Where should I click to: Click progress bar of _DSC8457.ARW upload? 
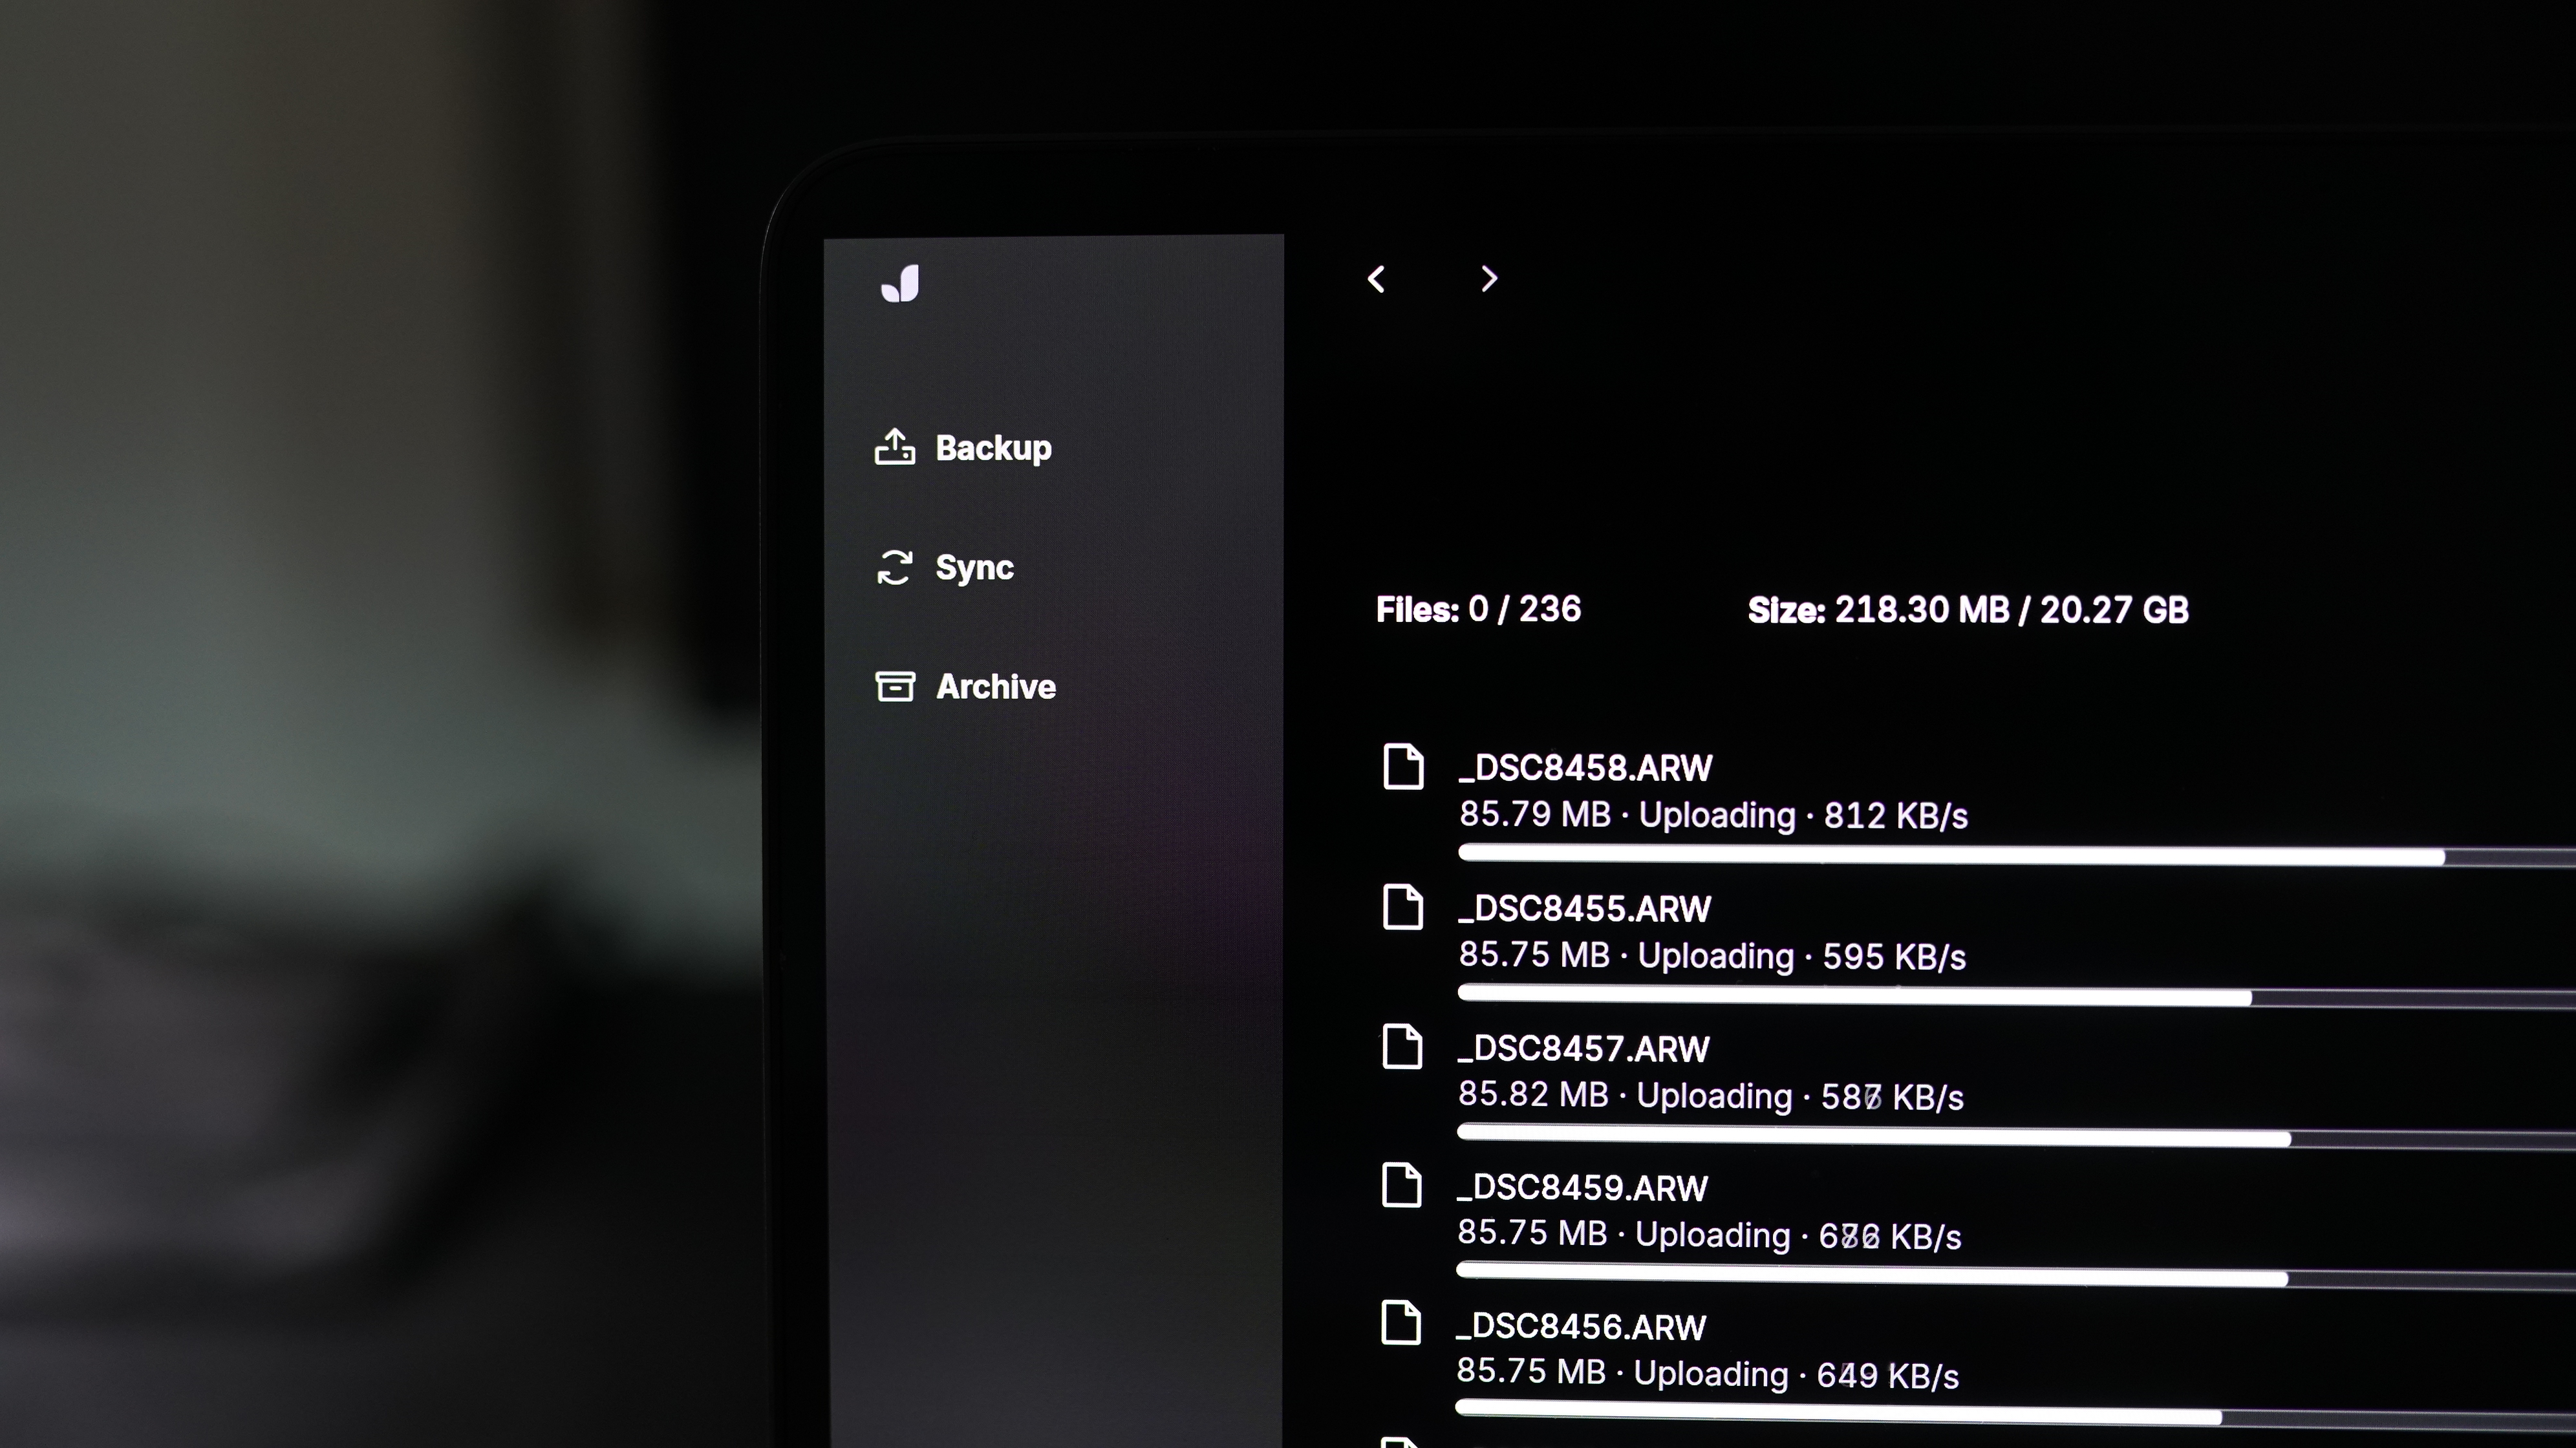[2016, 1136]
